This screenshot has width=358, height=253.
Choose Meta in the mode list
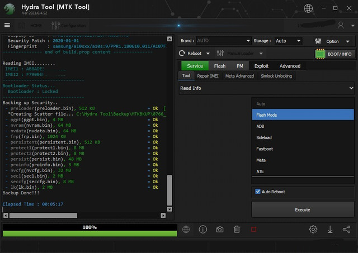pos(303,160)
